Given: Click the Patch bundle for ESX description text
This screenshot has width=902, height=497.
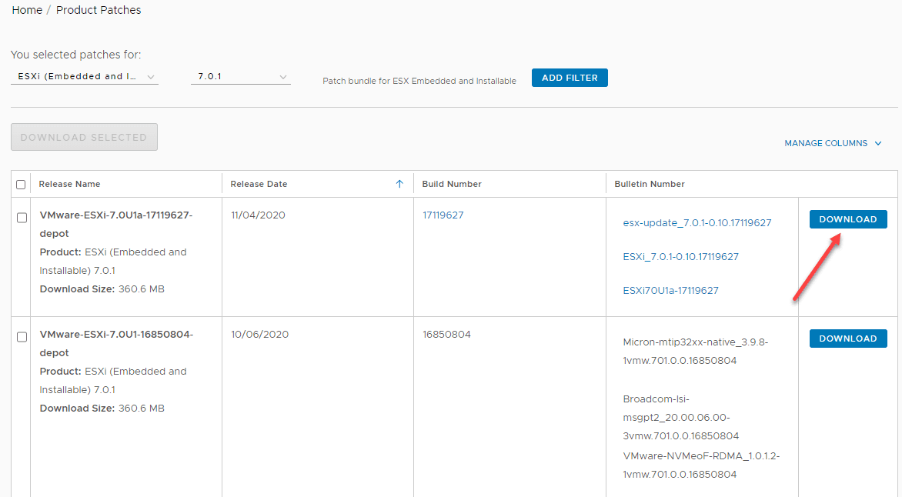Looking at the screenshot, I should (419, 81).
